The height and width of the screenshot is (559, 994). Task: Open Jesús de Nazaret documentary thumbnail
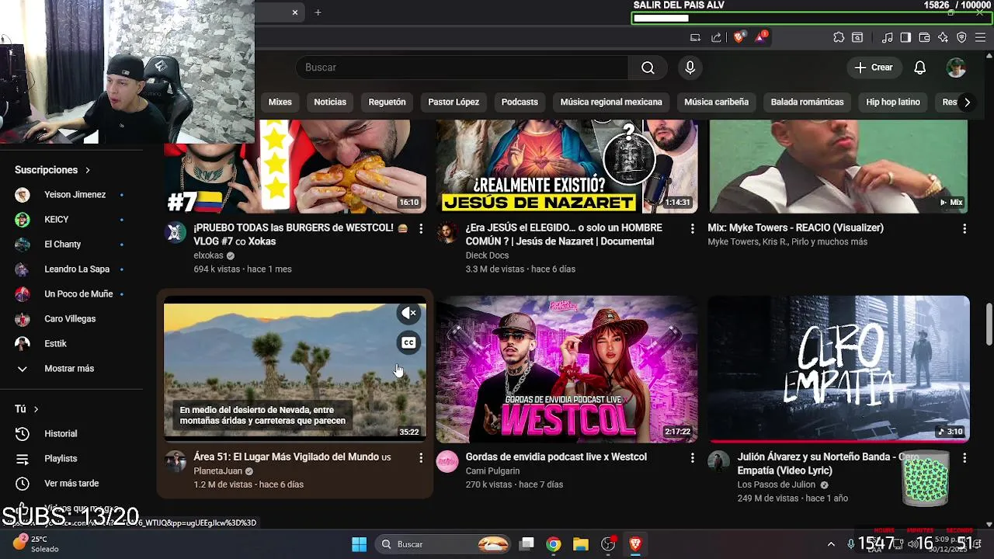pyautogui.click(x=567, y=166)
